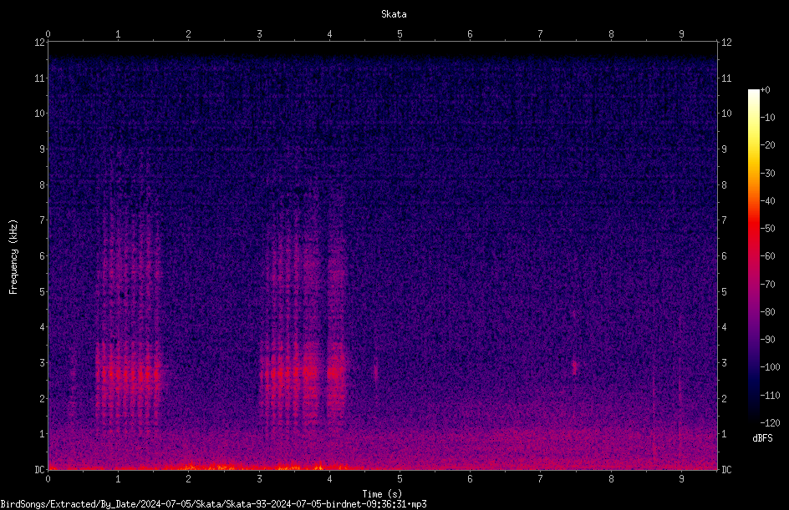
Task: Click the 'Skata' title above the spectrogram
Action: click(394, 14)
